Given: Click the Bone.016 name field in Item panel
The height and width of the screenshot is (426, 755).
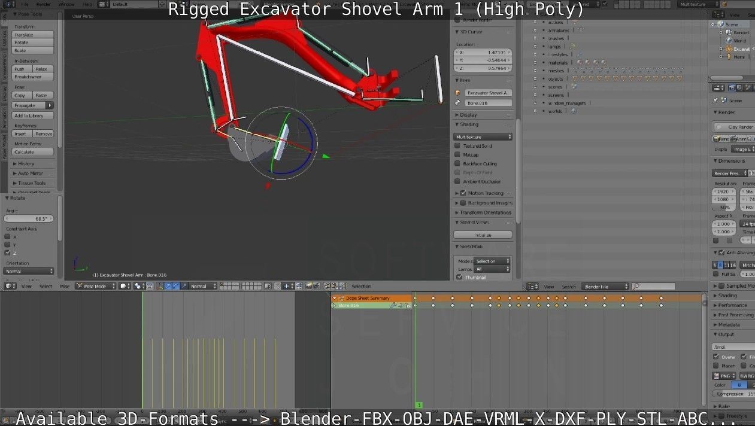Looking at the screenshot, I should [x=487, y=102].
